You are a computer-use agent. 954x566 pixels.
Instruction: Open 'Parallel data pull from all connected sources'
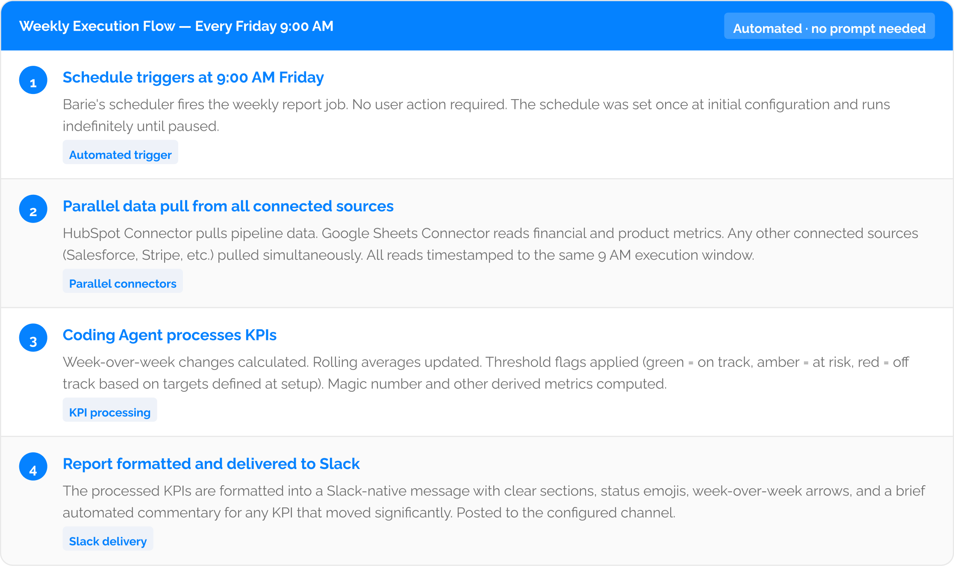click(x=228, y=206)
